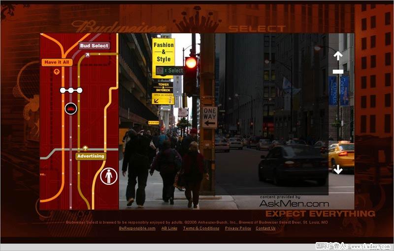Click the three-dot station connector on map
The width and height of the screenshot is (394, 251).
[71, 90]
